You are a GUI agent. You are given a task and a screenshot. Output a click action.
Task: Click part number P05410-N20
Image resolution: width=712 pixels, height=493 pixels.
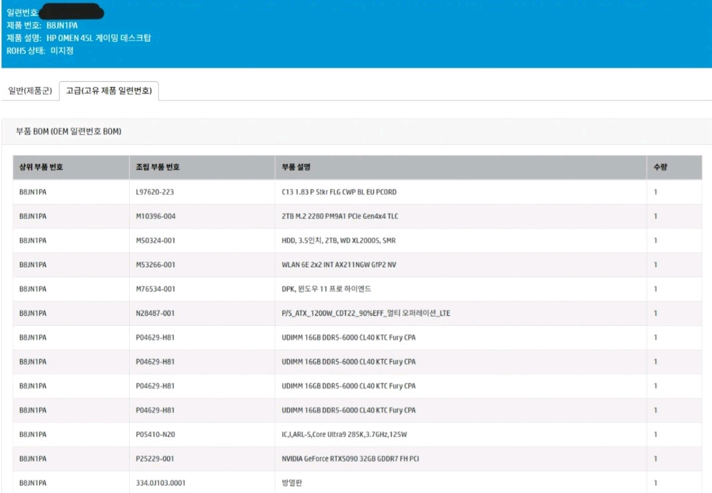[x=155, y=434]
